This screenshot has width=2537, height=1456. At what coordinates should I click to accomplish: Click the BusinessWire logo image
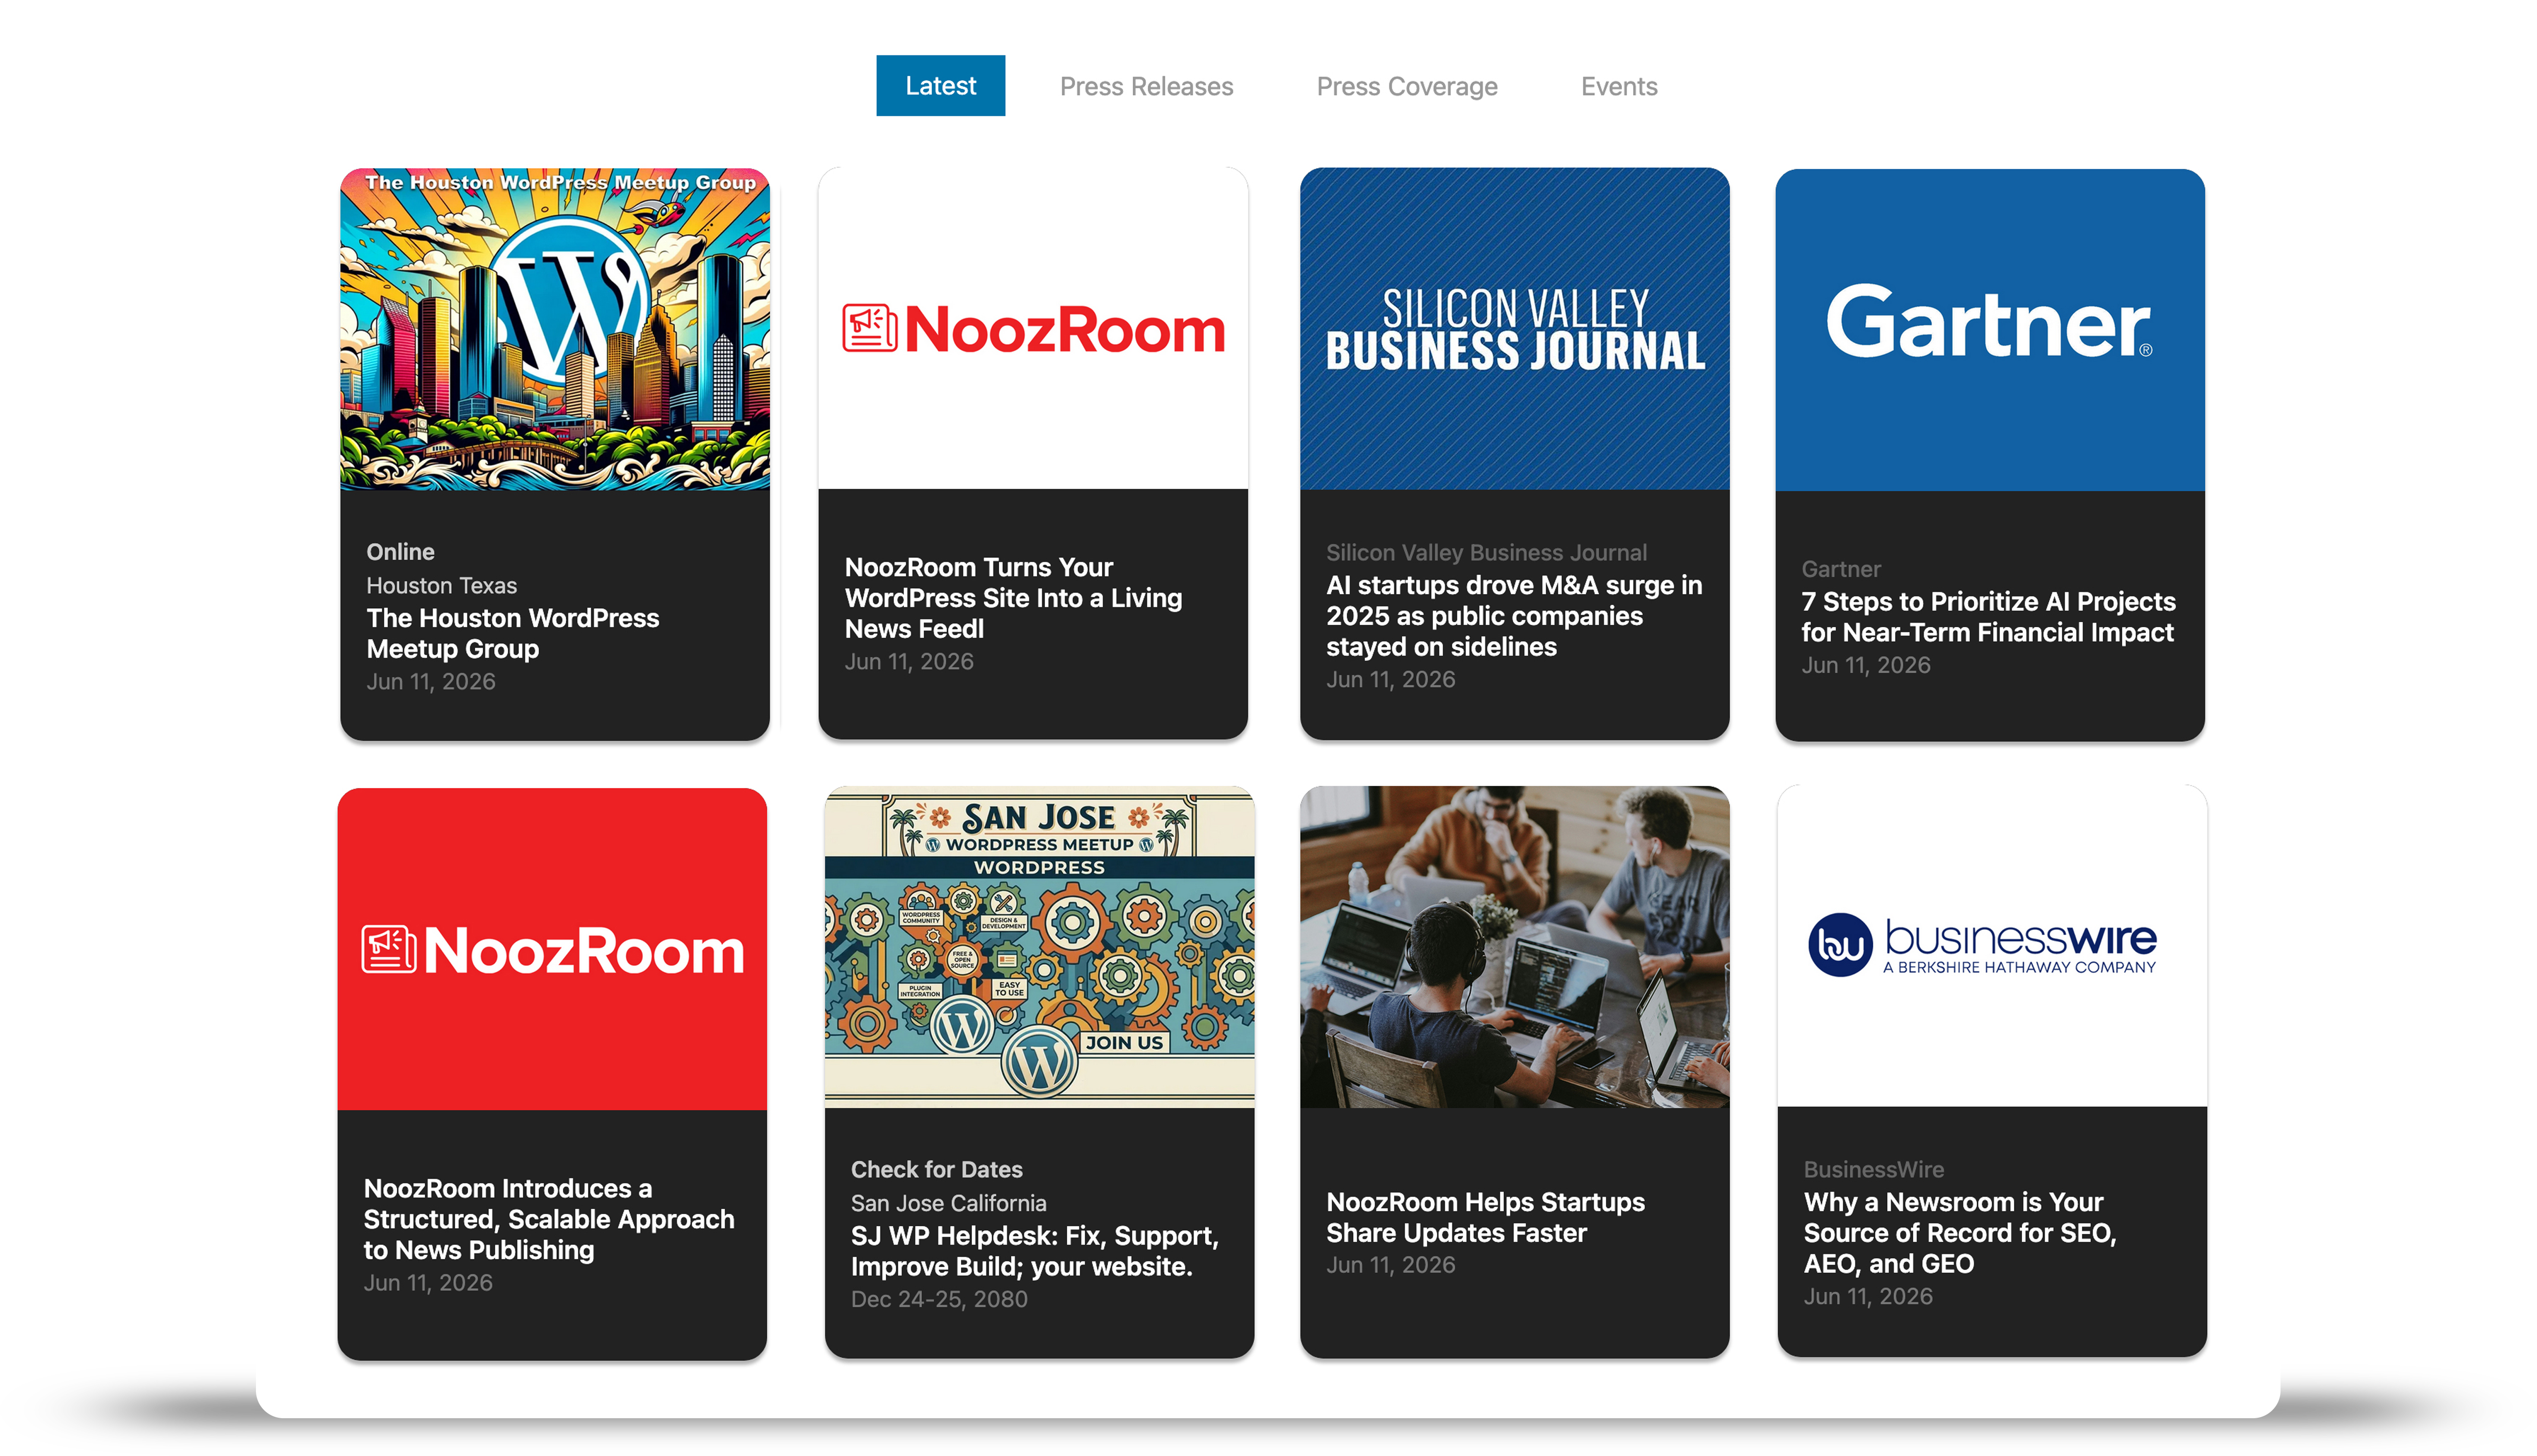click(1991, 946)
